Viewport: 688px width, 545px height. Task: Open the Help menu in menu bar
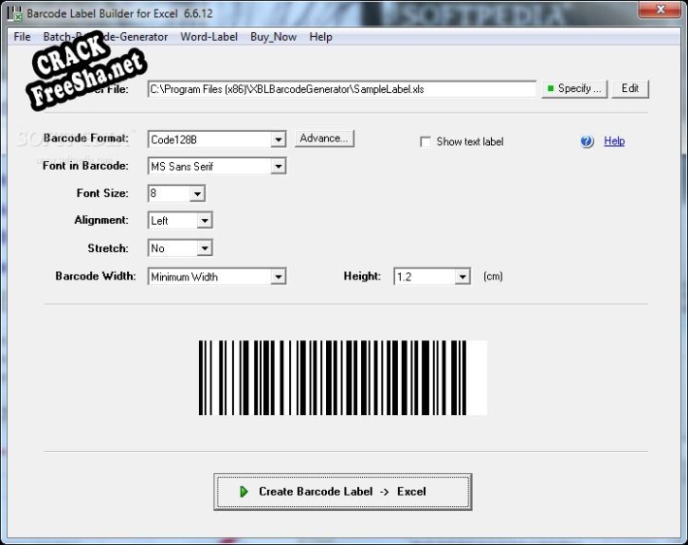pos(320,37)
